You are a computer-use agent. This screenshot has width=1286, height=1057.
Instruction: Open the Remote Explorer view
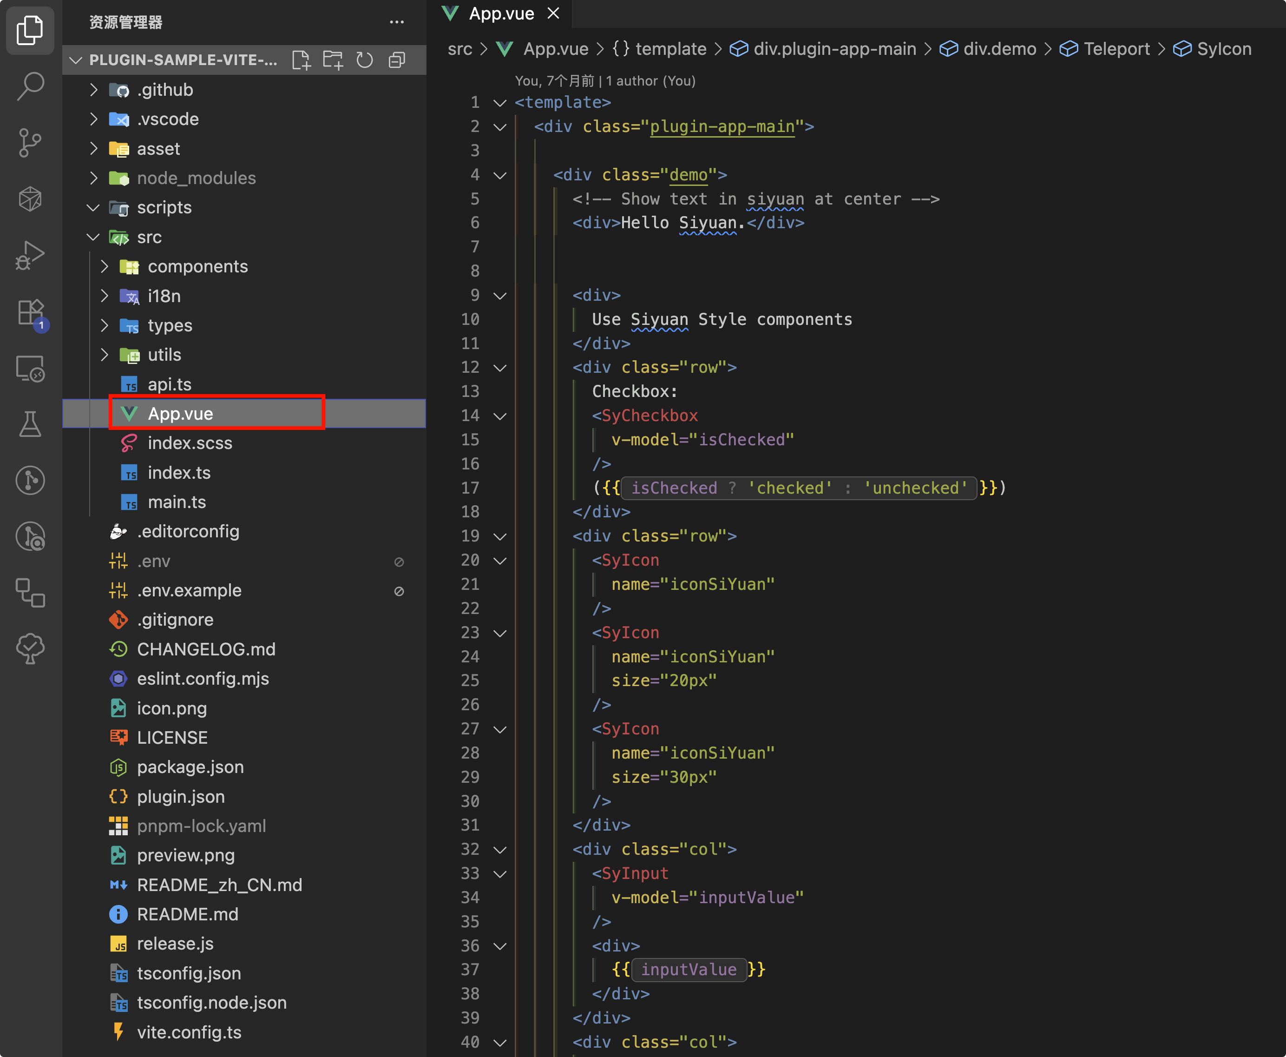pos(30,368)
